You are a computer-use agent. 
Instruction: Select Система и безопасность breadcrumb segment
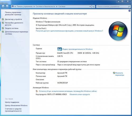45,7
